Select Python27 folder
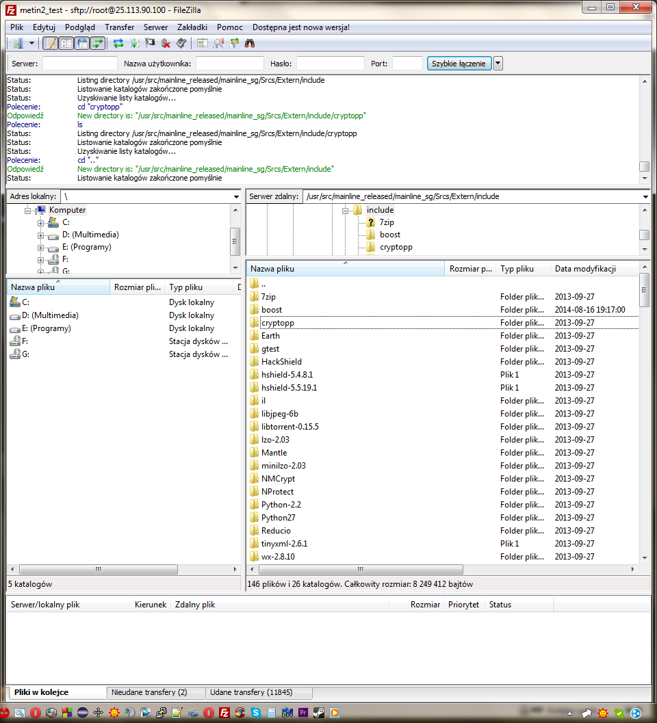Screen dimensions: 657x723 click(x=279, y=518)
